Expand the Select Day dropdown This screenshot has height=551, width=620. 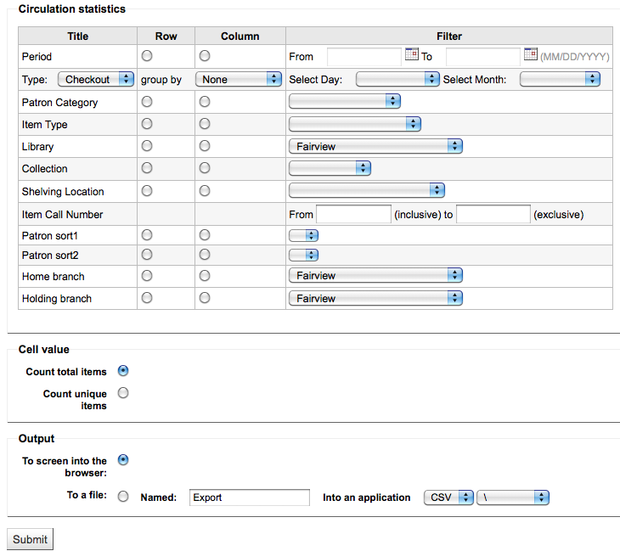point(397,79)
